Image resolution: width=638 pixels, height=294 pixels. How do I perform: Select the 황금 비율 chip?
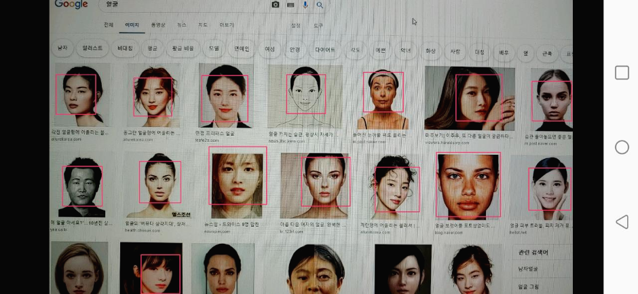[x=183, y=49]
